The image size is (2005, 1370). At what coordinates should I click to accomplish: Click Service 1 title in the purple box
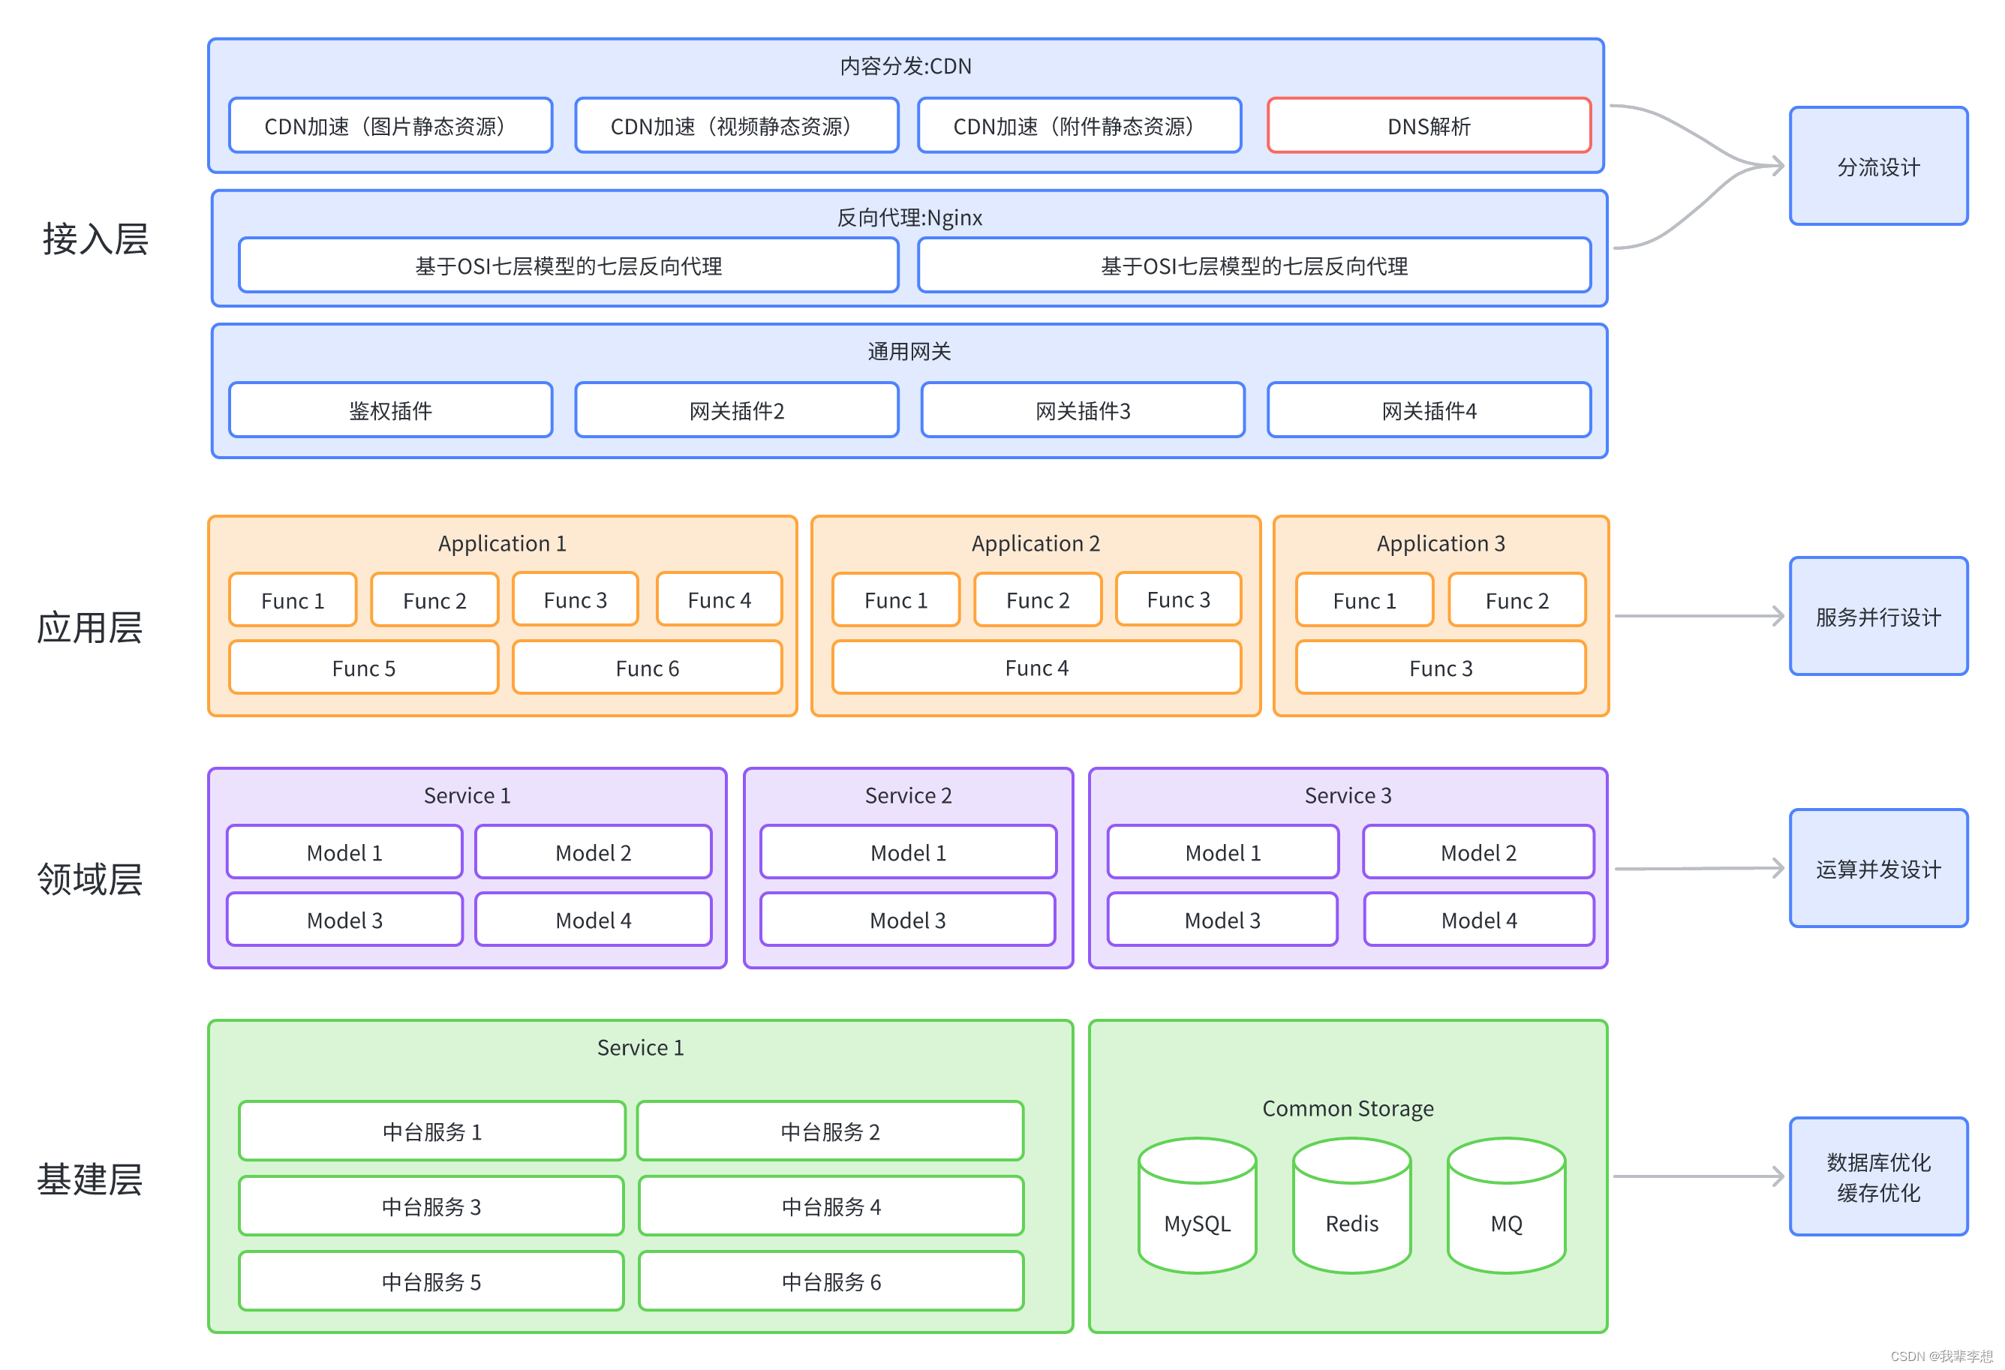pyautogui.click(x=467, y=795)
